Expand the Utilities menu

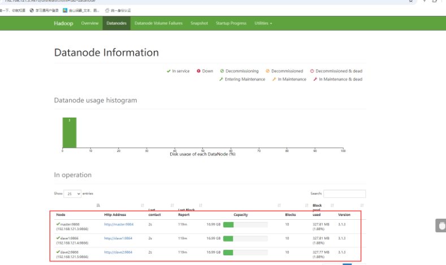click(x=263, y=23)
